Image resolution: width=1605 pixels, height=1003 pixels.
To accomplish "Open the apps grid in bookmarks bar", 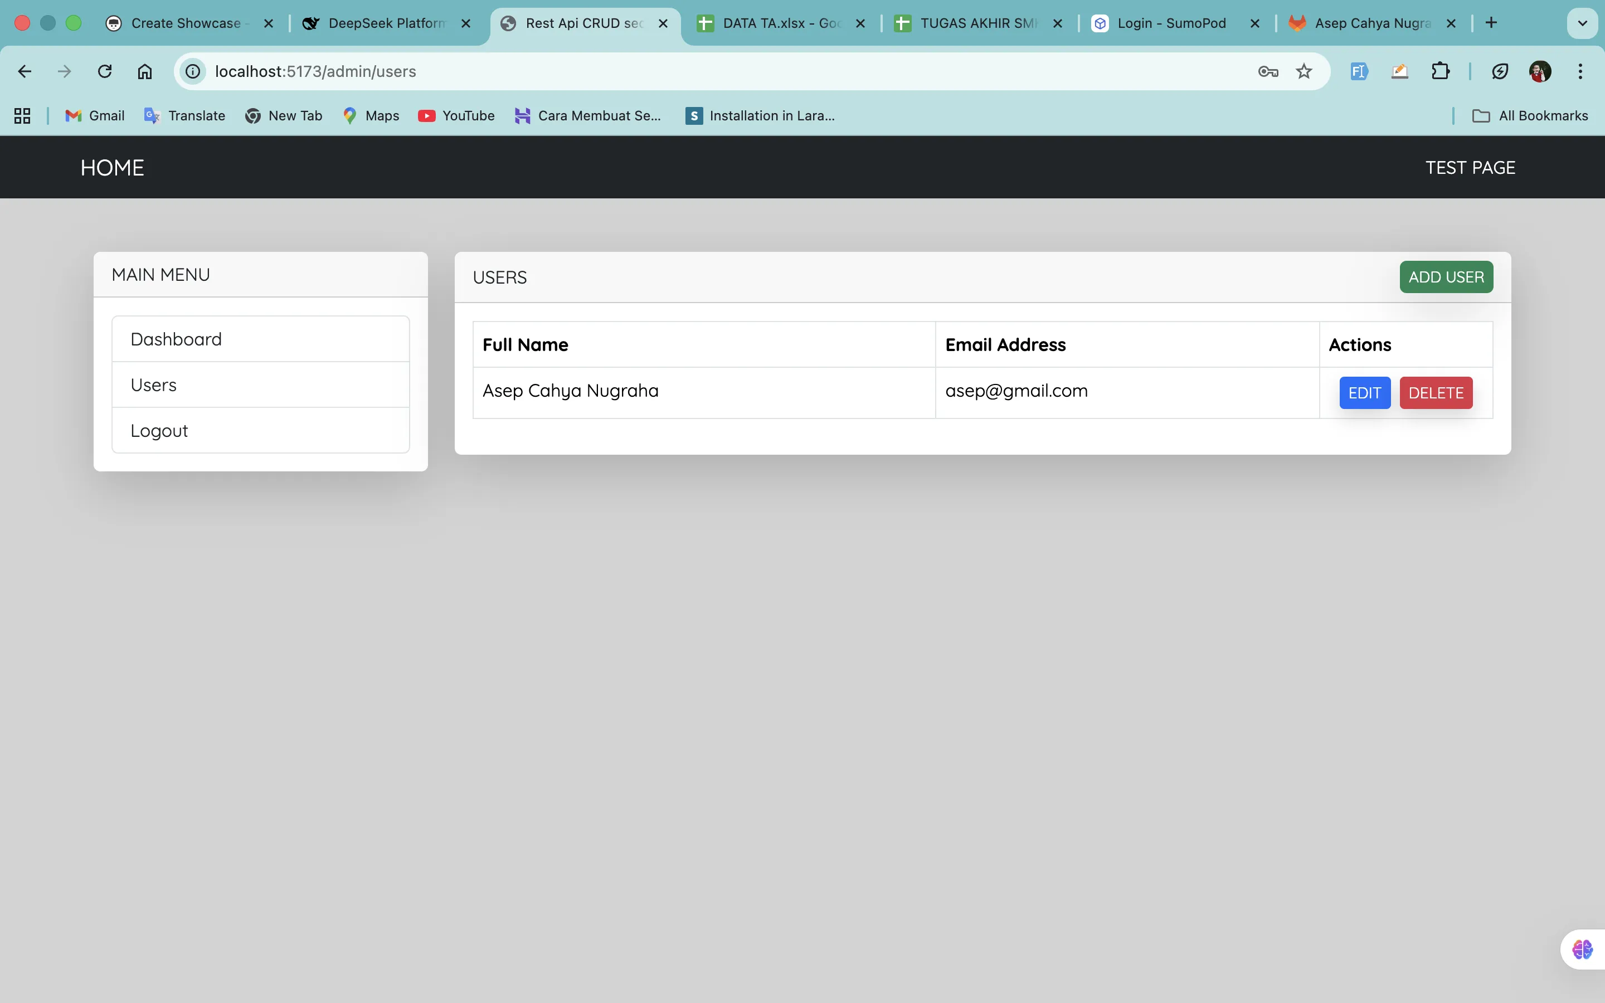I will click(22, 115).
